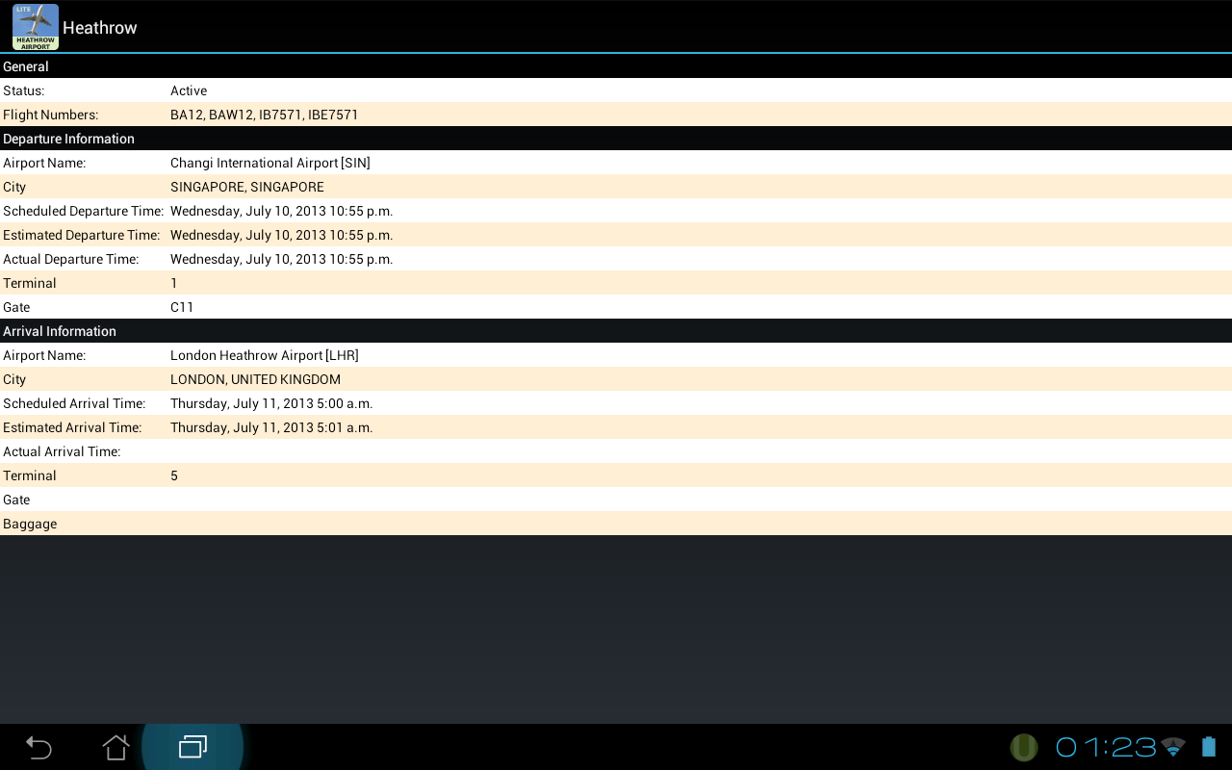This screenshot has width=1232, height=770.
Task: Click the Scheduled Arrival Time: label
Action: click(x=74, y=403)
